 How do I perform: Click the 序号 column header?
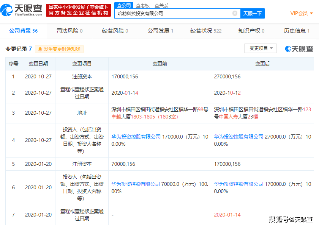click(x=13, y=64)
